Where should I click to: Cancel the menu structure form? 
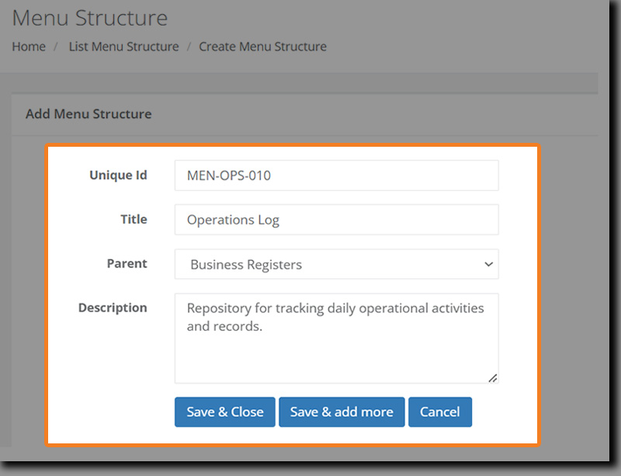pyautogui.click(x=439, y=412)
